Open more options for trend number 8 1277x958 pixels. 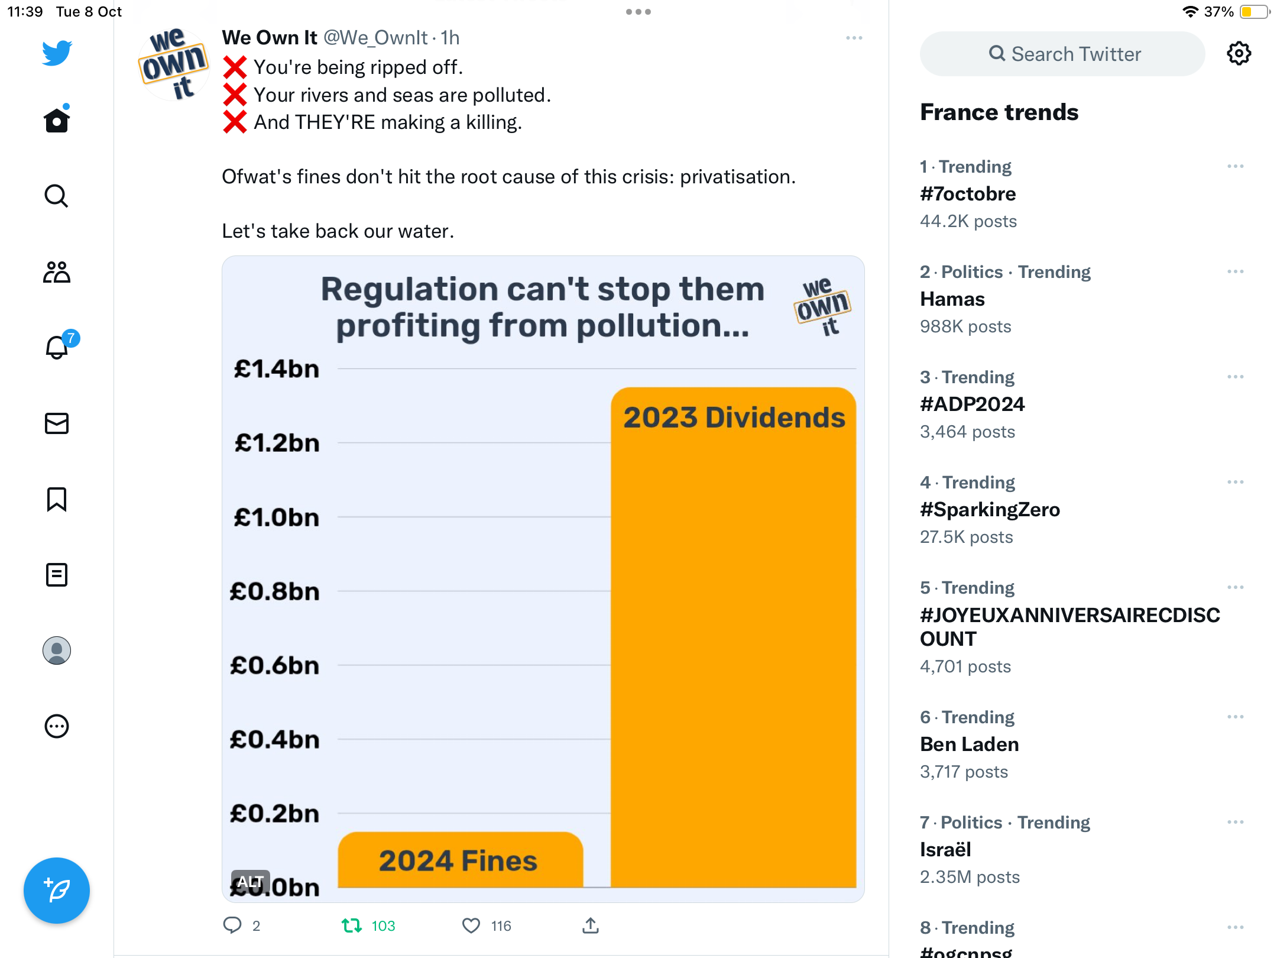pyautogui.click(x=1236, y=927)
